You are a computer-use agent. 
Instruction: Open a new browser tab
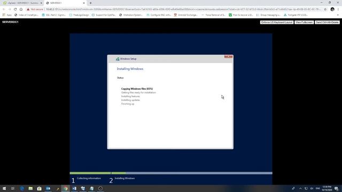point(90,3)
